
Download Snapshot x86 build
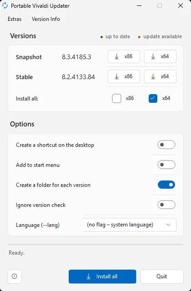[124, 56]
